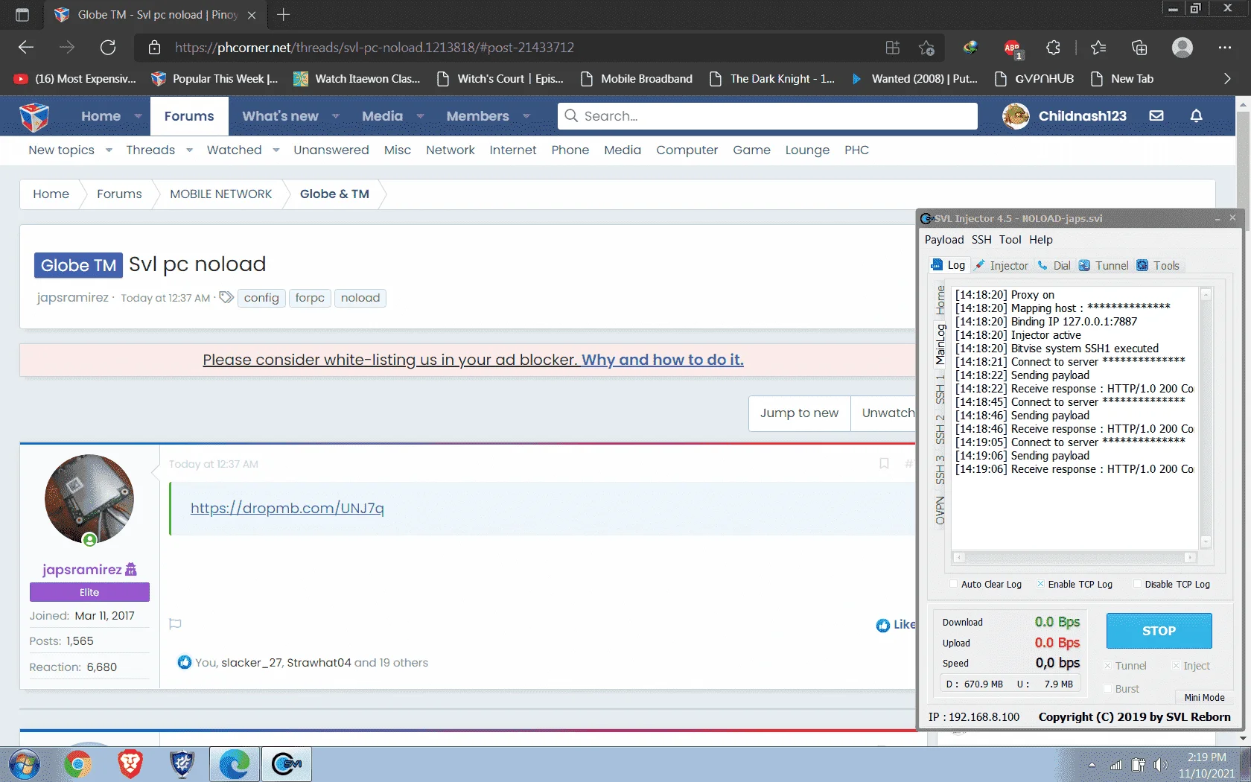Bookmark the post by japsramirez
This screenshot has height=782, width=1251.
pyautogui.click(x=884, y=463)
